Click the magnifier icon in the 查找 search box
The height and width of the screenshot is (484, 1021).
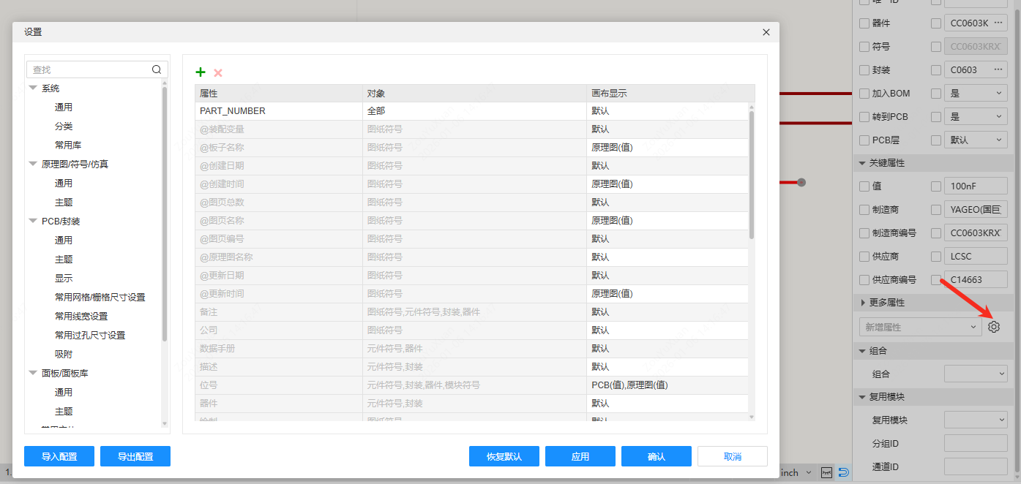coord(157,69)
